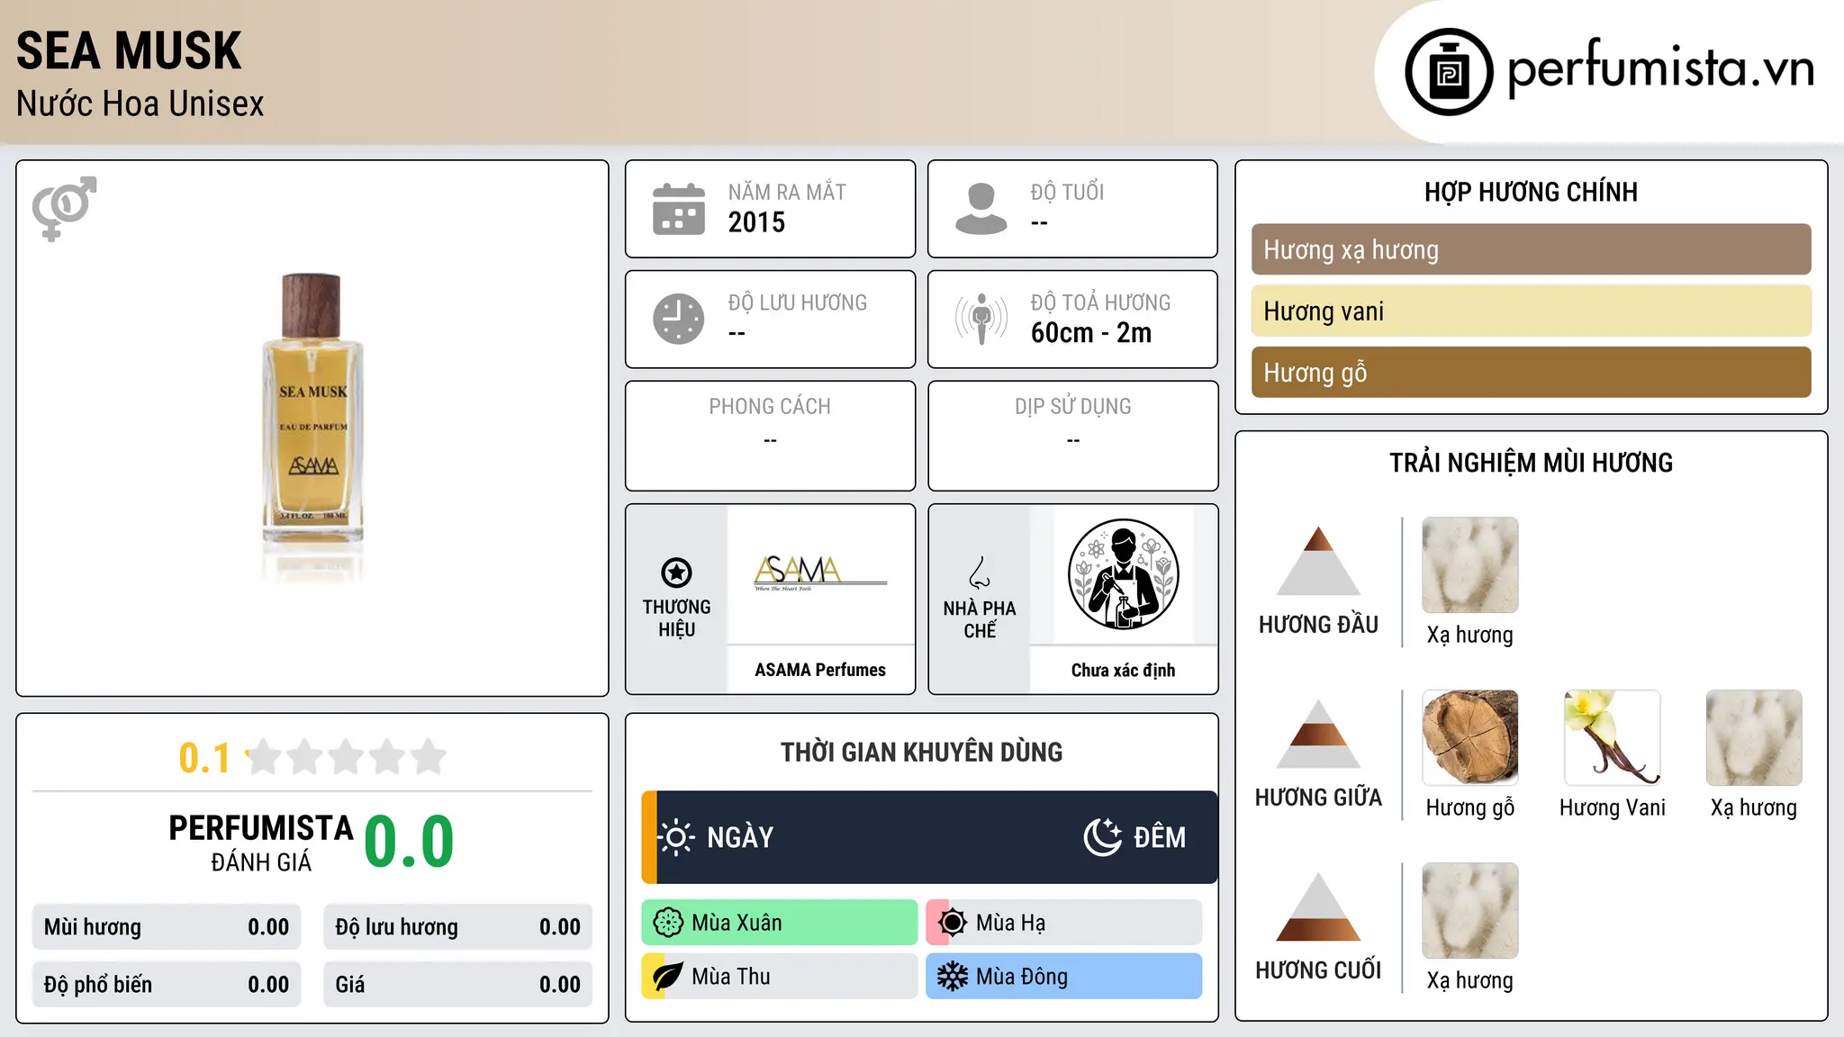Select the Hương gỗ wood note thumbnail
This screenshot has width=1844, height=1037.
pos(1469,738)
